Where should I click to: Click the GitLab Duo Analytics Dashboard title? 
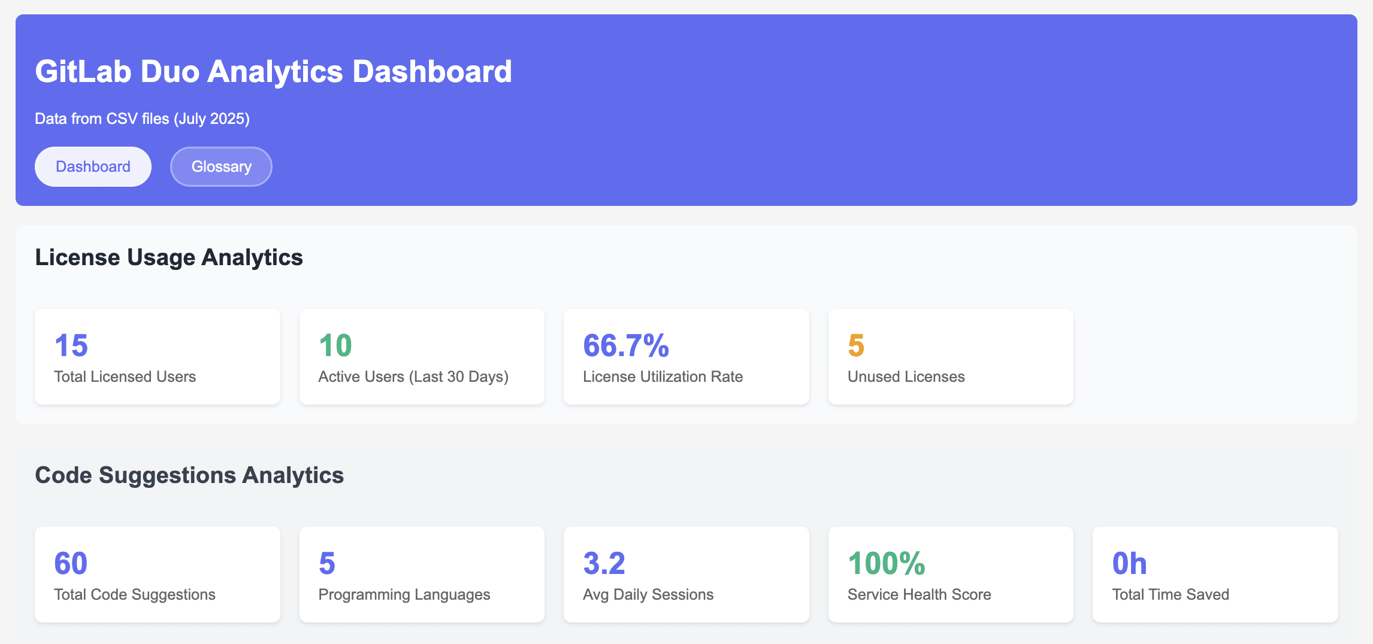(273, 71)
